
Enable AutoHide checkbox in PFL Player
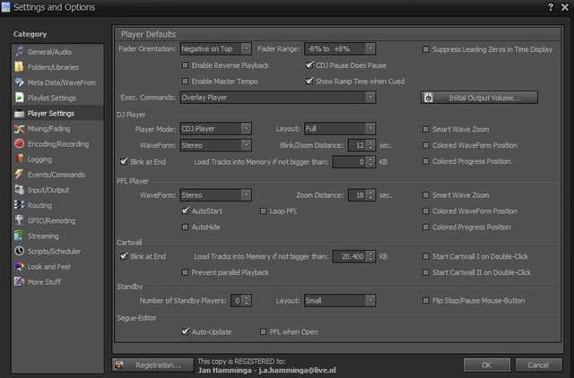[186, 227]
